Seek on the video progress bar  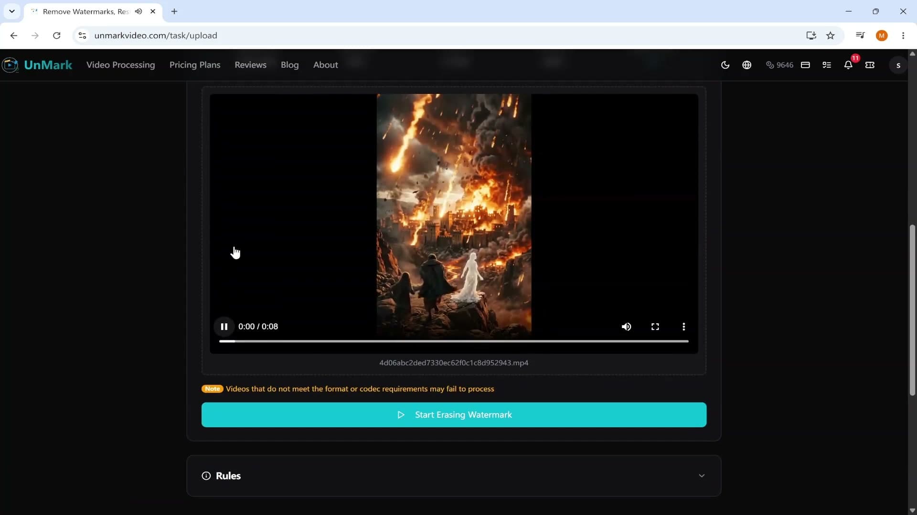coord(454,341)
